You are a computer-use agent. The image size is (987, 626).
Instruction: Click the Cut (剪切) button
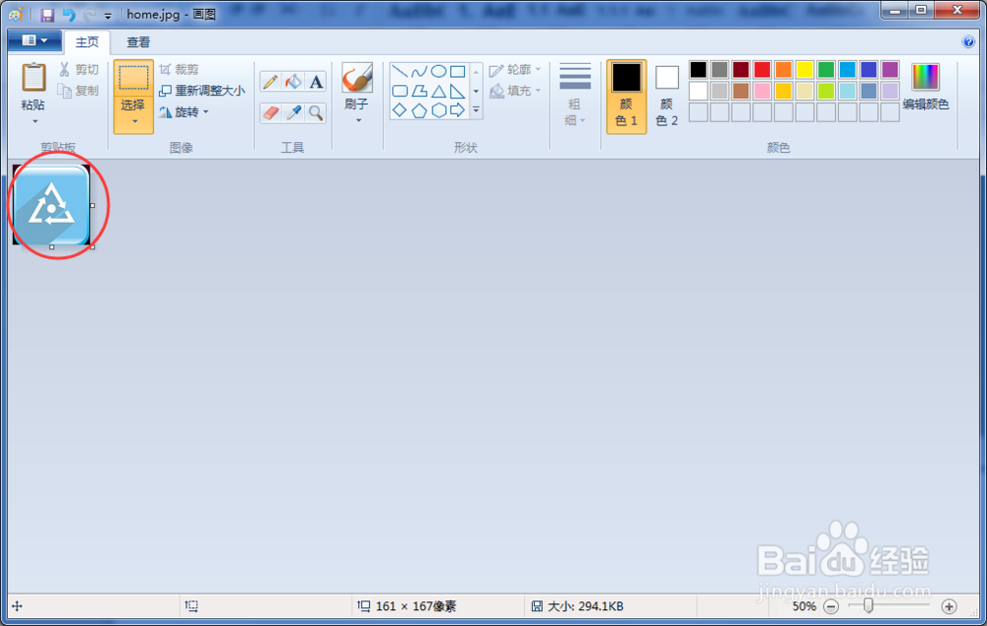pyautogui.click(x=79, y=70)
